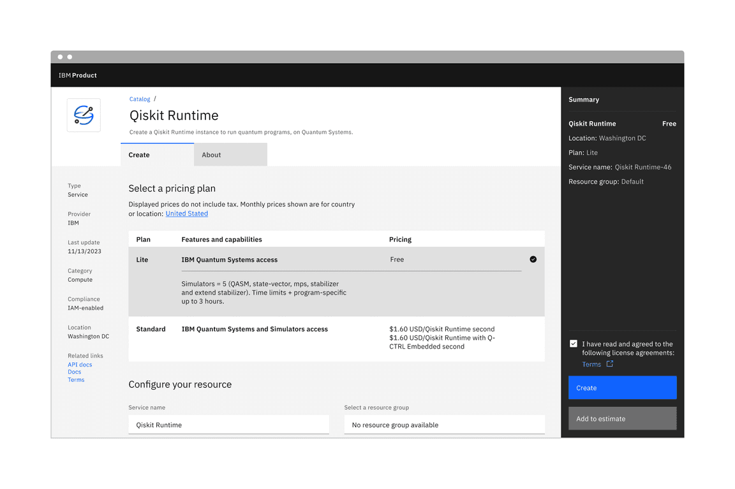
Task: Open the API docs link
Action: point(79,364)
